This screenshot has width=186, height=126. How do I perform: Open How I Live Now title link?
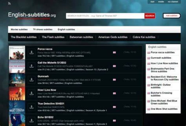pyautogui.click(x=47, y=90)
